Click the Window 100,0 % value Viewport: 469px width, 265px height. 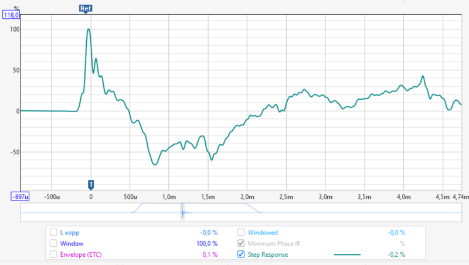point(206,243)
